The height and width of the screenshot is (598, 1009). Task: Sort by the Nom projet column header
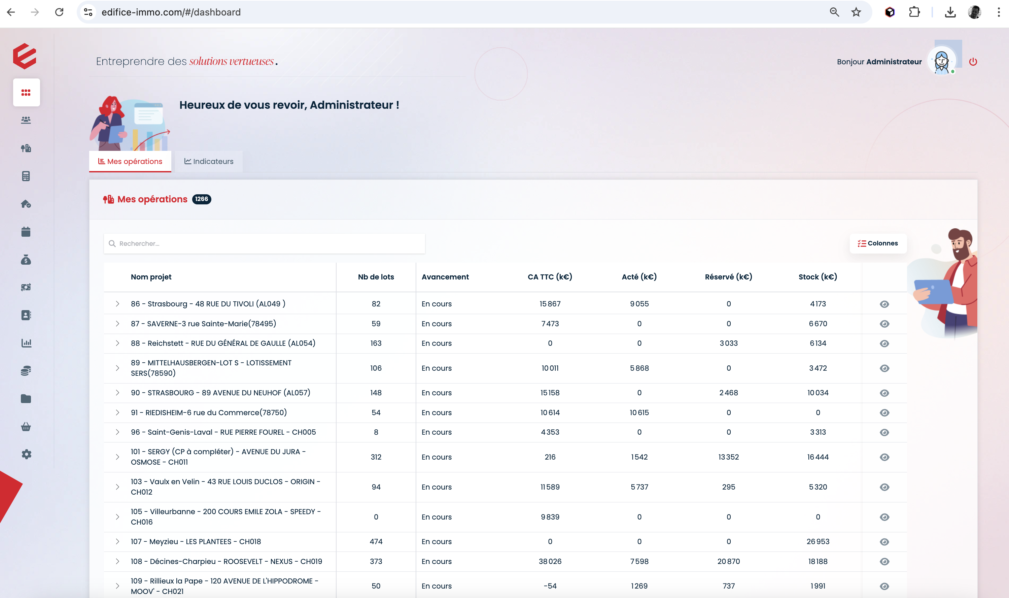pyautogui.click(x=151, y=277)
